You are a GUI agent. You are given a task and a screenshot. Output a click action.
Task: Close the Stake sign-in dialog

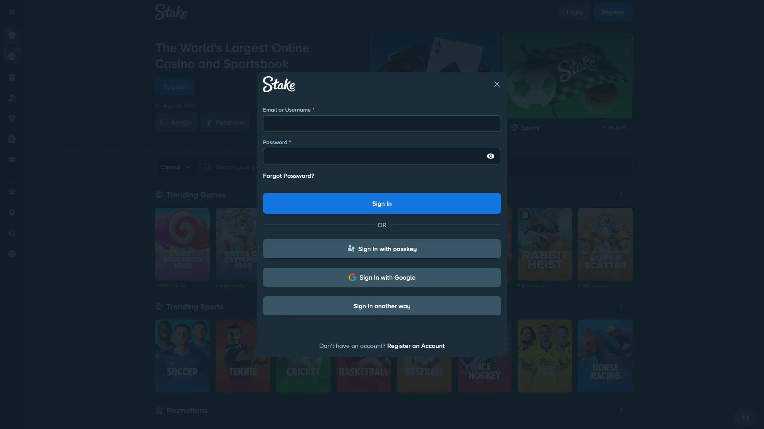pos(497,84)
